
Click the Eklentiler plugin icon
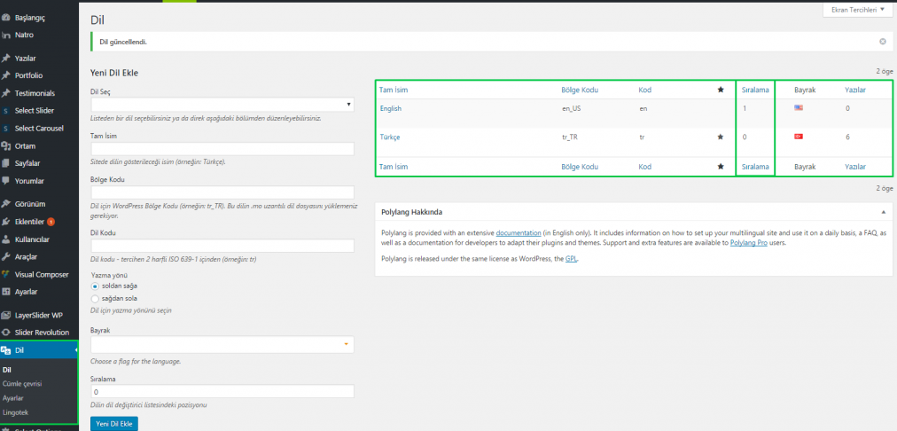pos(5,222)
